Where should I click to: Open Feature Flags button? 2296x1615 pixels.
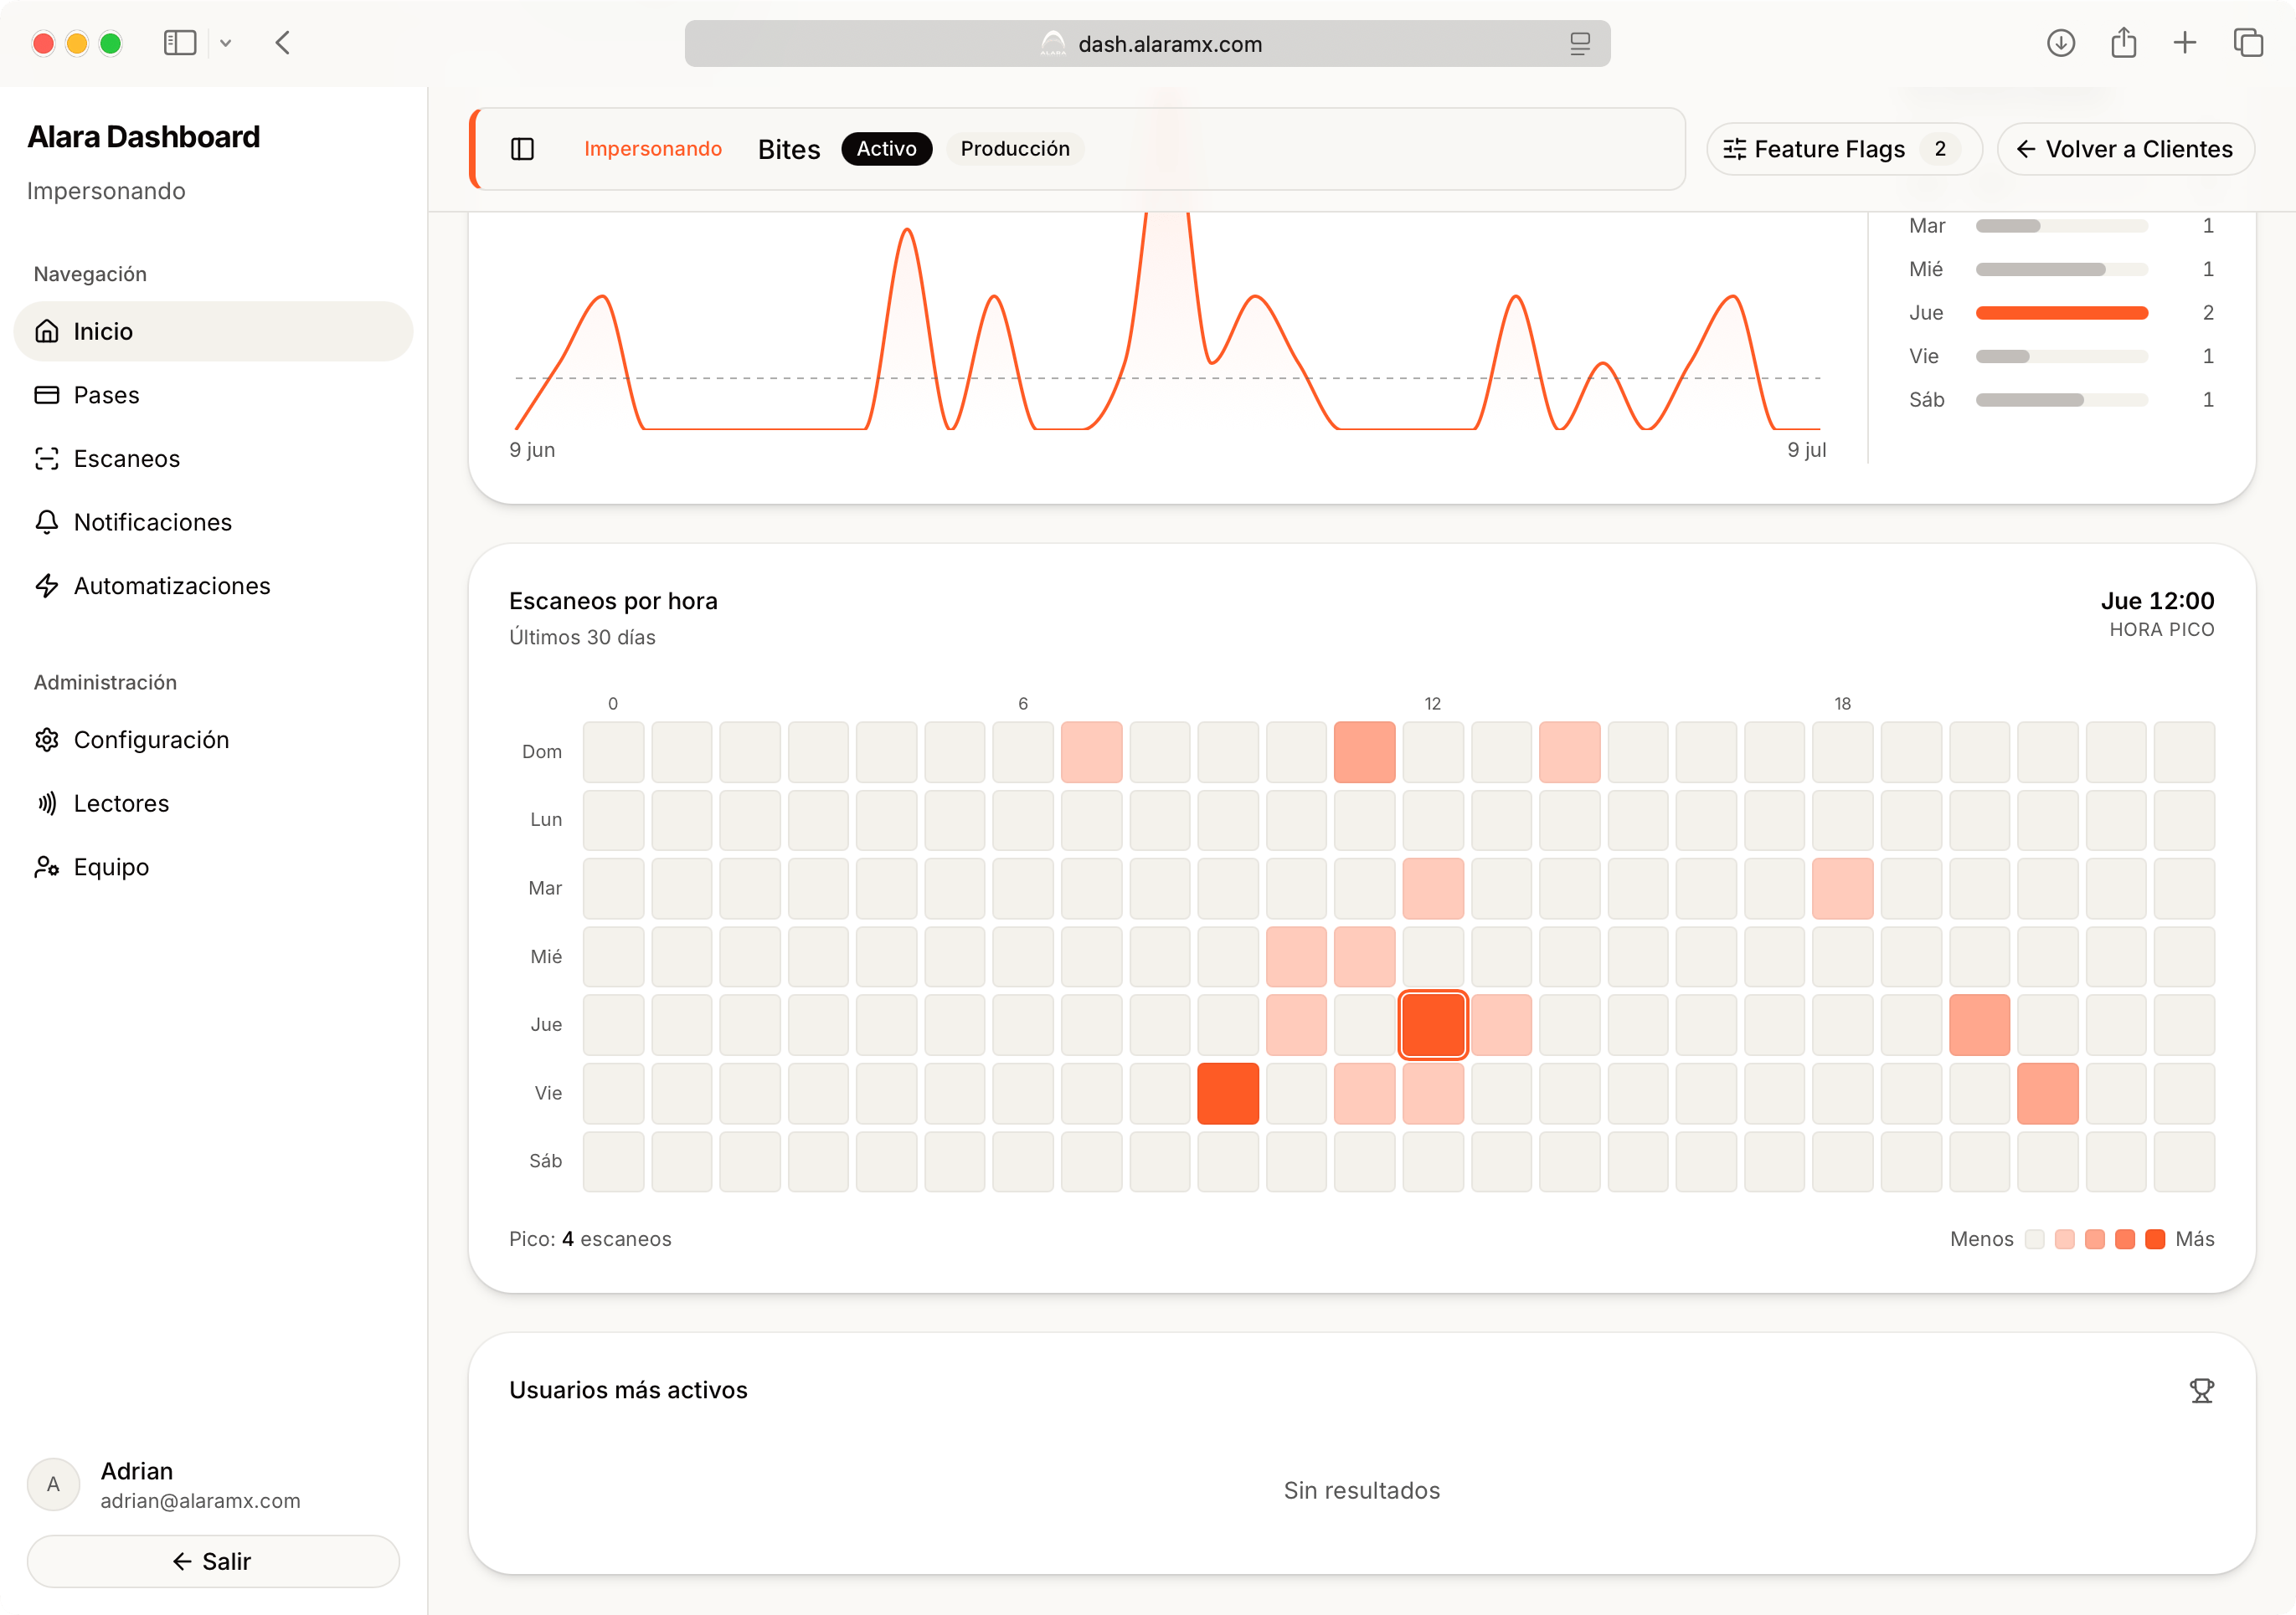(1843, 149)
